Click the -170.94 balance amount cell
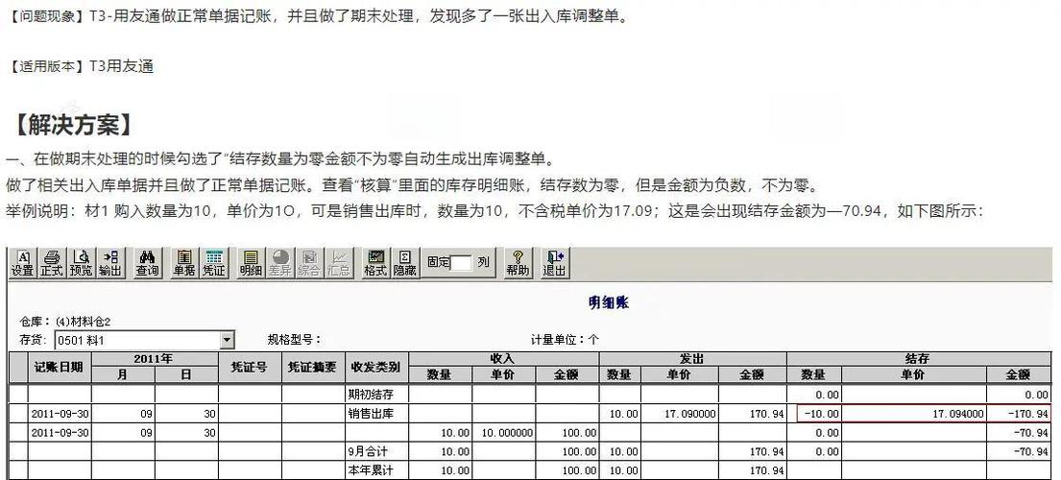 1020,413
